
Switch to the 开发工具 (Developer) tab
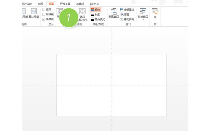(64, 4)
